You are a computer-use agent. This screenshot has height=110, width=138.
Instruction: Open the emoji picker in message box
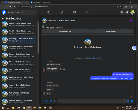[128, 101]
